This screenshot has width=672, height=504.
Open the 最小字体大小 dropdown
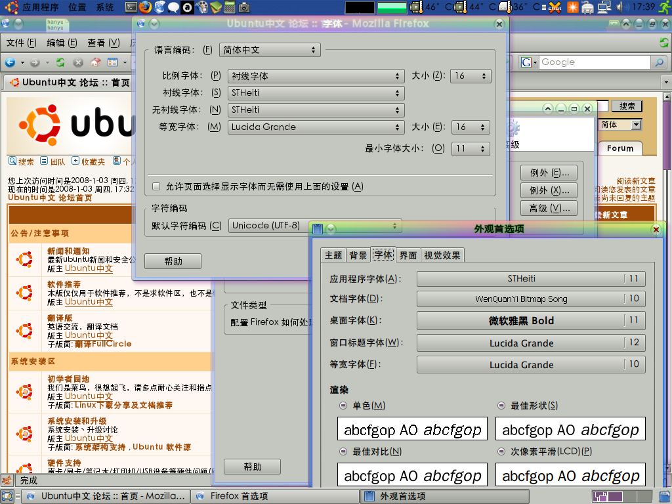click(x=471, y=149)
